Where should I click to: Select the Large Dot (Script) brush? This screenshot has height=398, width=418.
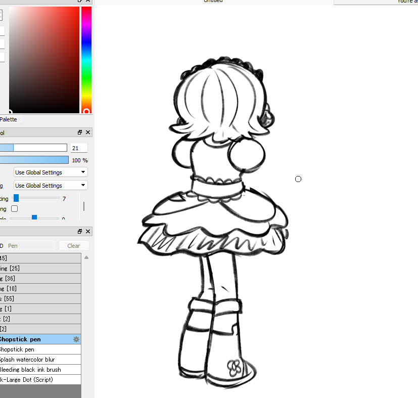pos(40,380)
